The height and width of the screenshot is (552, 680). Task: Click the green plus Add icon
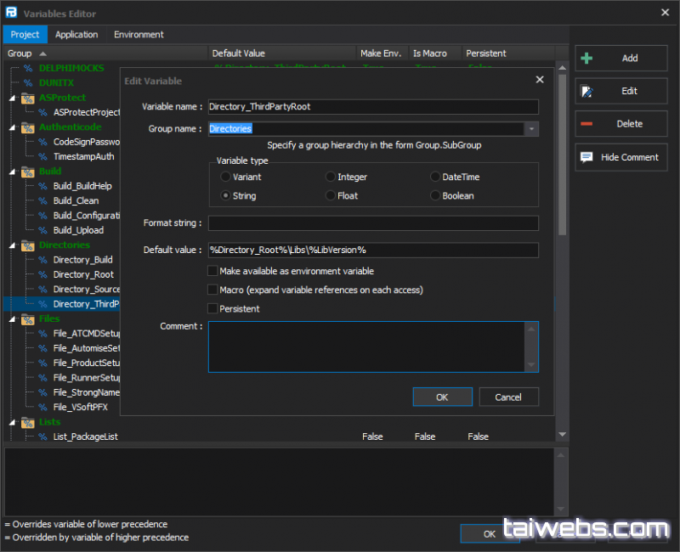click(586, 59)
